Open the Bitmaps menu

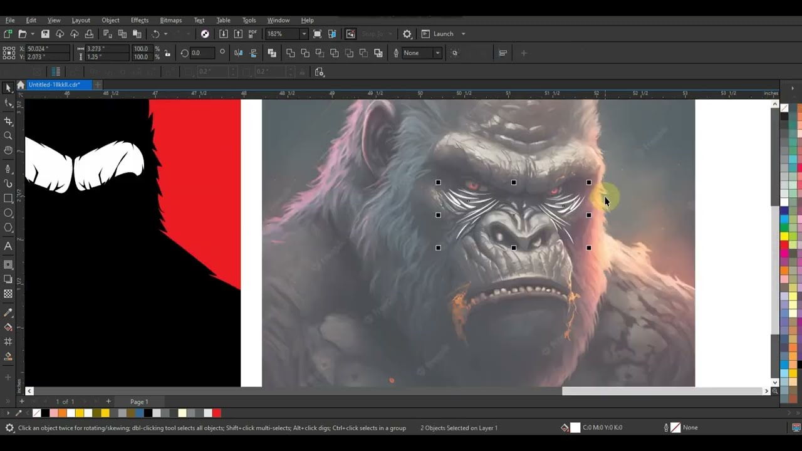170,20
